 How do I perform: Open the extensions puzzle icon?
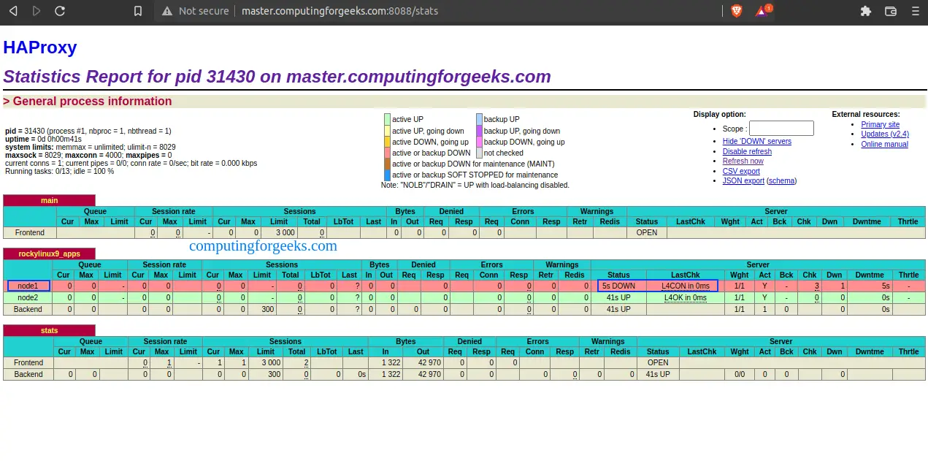(866, 11)
